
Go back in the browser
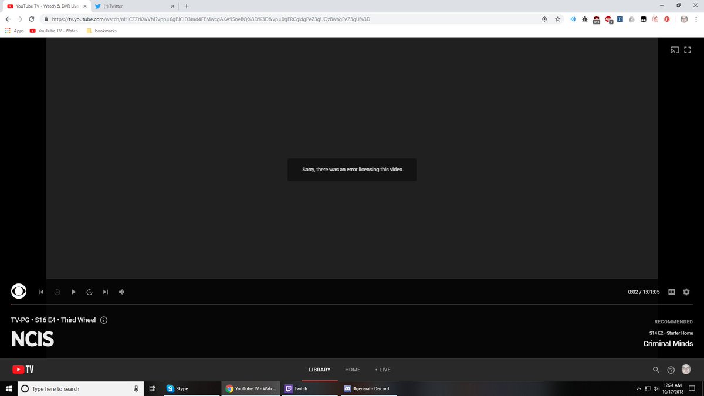click(8, 19)
